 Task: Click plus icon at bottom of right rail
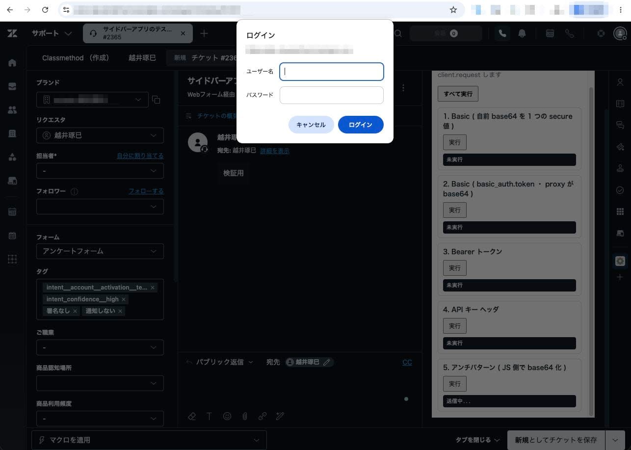pyautogui.click(x=620, y=277)
